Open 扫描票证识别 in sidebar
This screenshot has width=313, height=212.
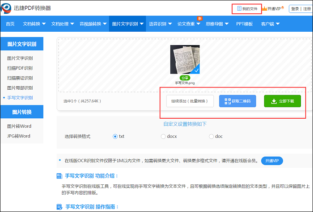point(20,78)
